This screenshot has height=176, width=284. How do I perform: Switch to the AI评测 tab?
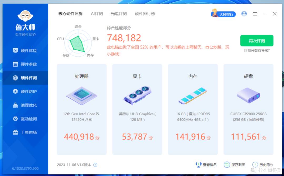pos(97,14)
